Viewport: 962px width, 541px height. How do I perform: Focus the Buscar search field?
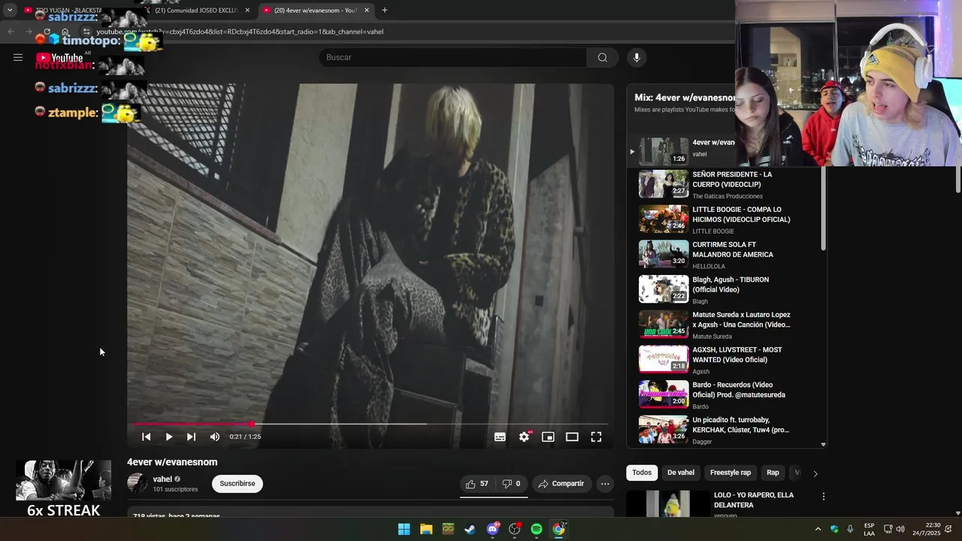[452, 57]
